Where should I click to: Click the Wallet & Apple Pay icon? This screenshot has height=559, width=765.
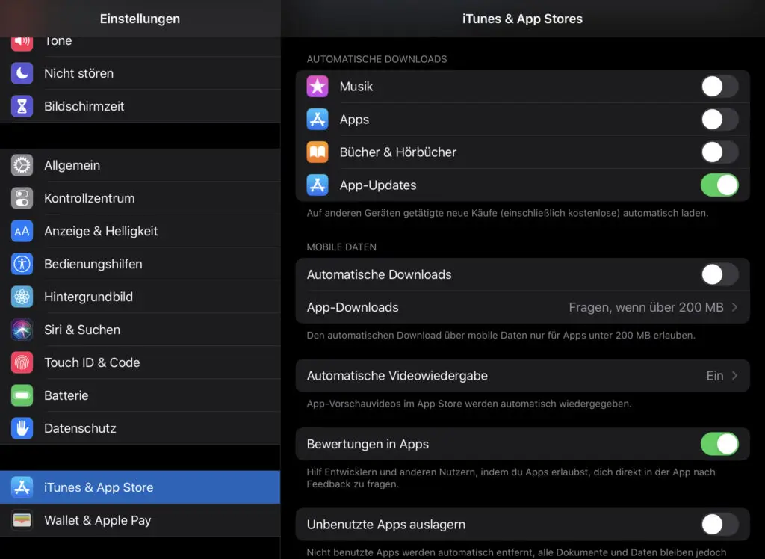(22, 520)
